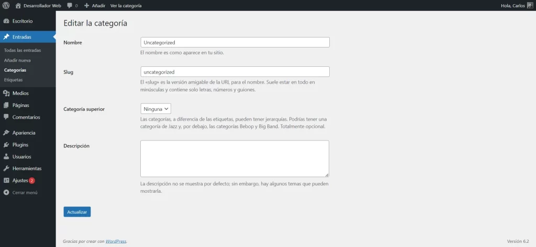536x247 pixels.
Task: Click the Descripción label
Action: 76,146
